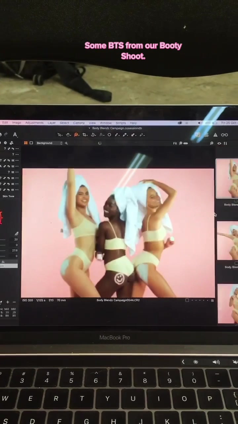Open the three-dots menu of top tool panel

pyautogui.click(x=17, y=149)
